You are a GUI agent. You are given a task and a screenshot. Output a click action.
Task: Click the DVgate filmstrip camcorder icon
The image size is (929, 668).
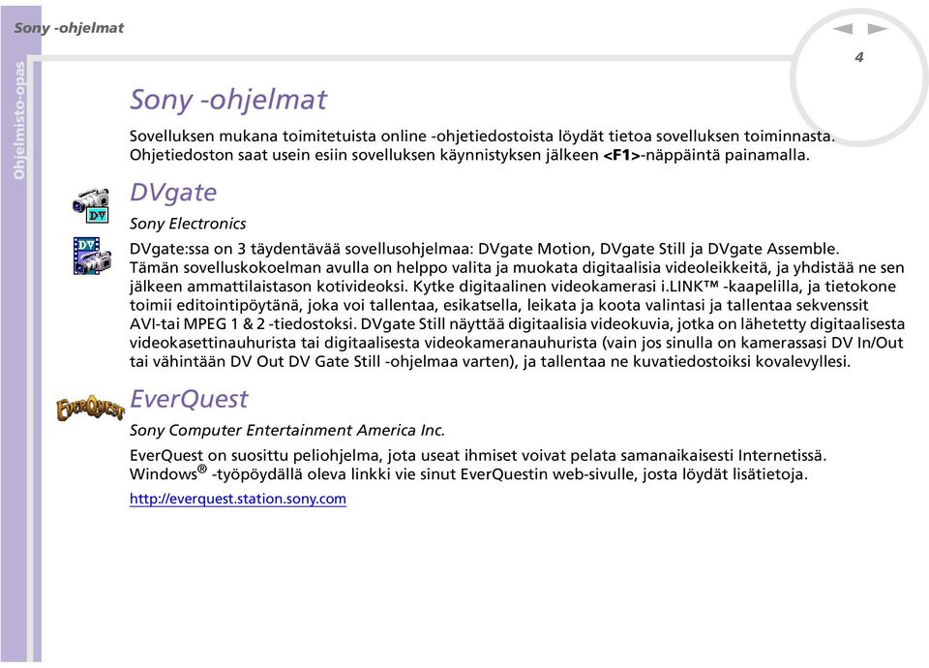pyautogui.click(x=92, y=256)
